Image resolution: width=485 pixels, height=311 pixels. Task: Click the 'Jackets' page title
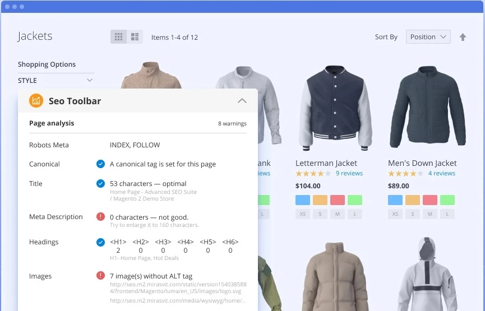click(x=35, y=36)
